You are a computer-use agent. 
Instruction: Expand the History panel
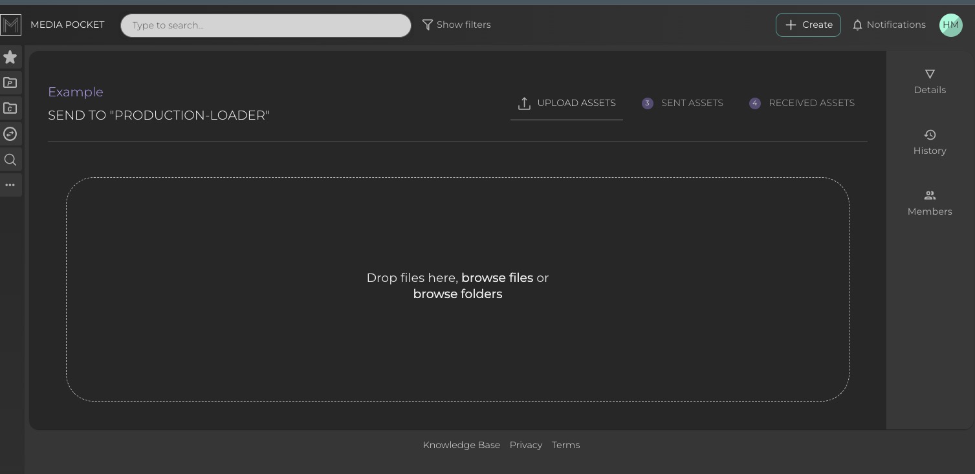click(929, 143)
